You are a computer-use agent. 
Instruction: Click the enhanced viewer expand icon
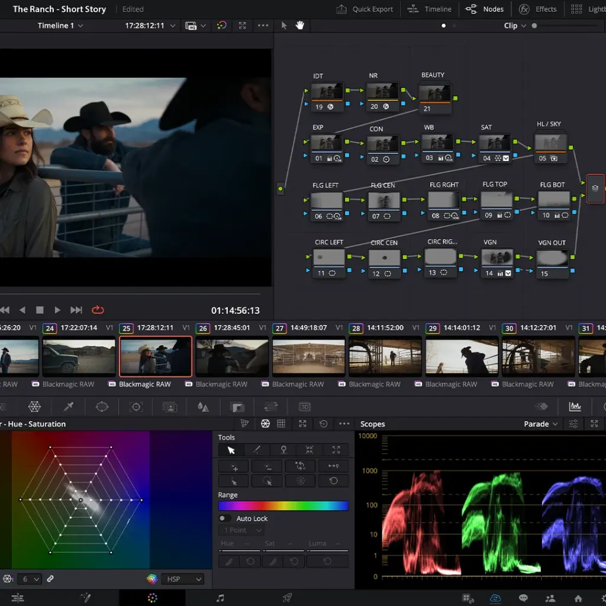(x=242, y=25)
